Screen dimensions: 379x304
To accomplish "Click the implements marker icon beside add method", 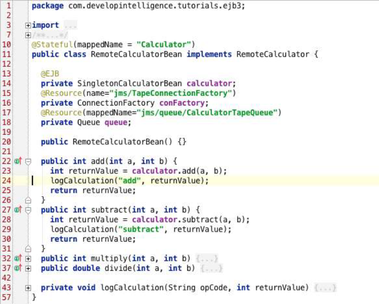I will point(18,161).
